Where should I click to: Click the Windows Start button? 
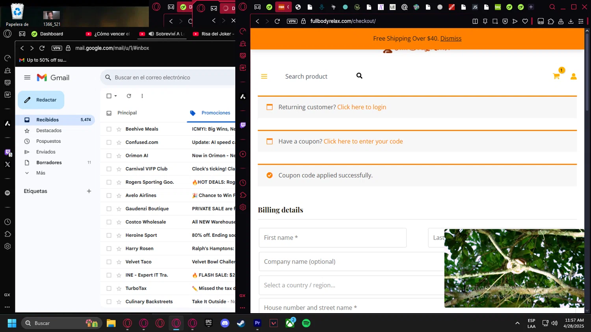point(12,323)
